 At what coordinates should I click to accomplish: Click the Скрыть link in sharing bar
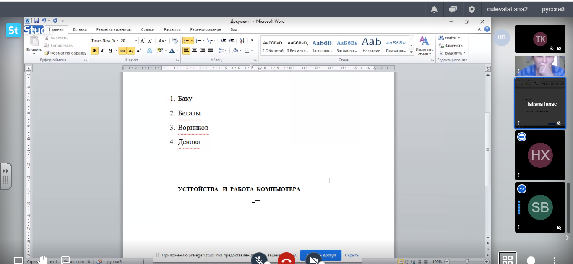pyautogui.click(x=352, y=255)
